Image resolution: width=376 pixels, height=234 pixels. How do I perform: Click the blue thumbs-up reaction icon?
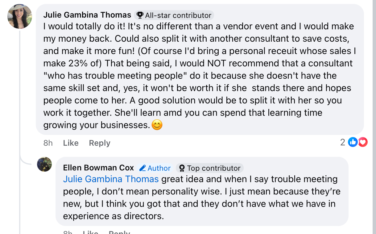click(352, 142)
